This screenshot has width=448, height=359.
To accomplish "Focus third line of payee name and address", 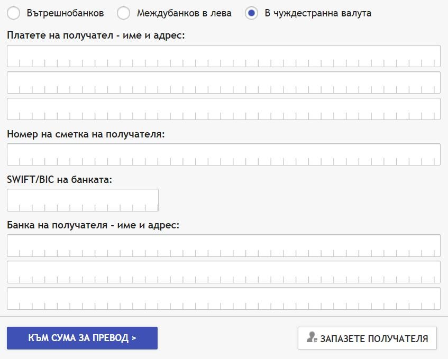I will 224,109.
